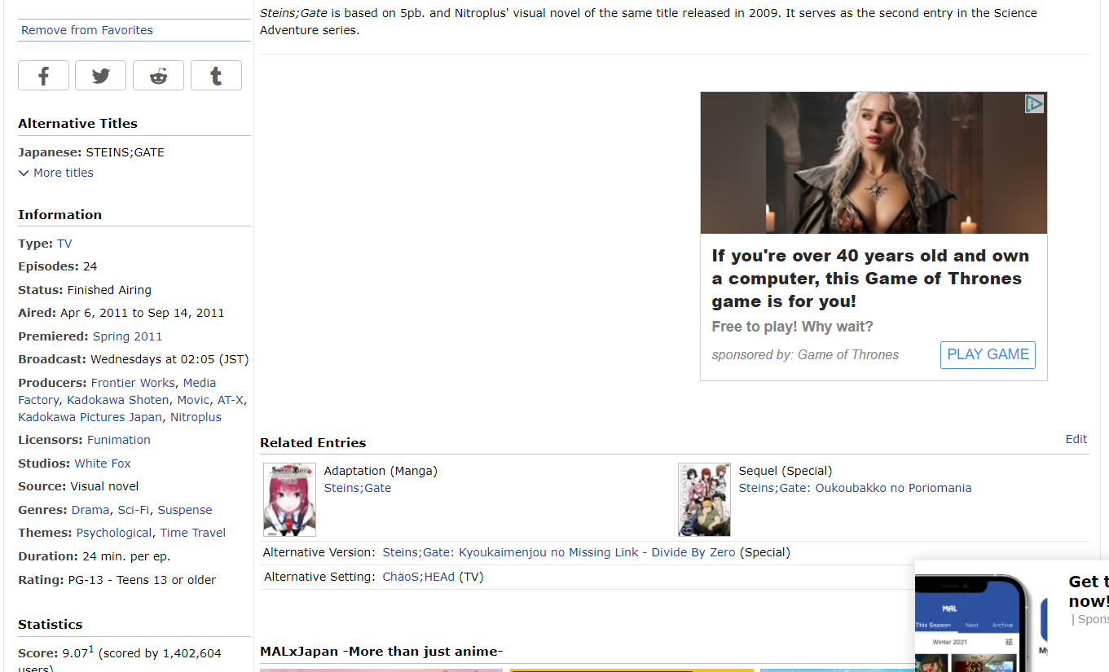The width and height of the screenshot is (1109, 672).
Task: Open Movic producer link
Action: point(193,400)
